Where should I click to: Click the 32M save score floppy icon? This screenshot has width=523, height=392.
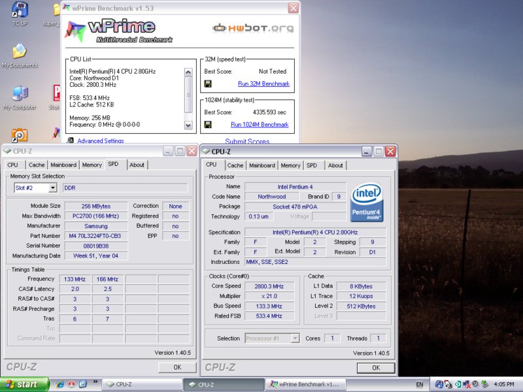208,84
